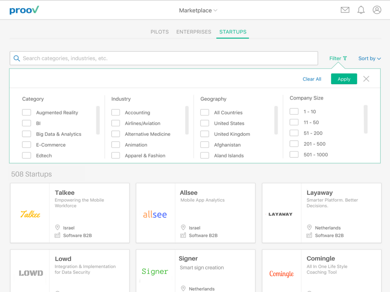Click the proov logo

(24, 10)
